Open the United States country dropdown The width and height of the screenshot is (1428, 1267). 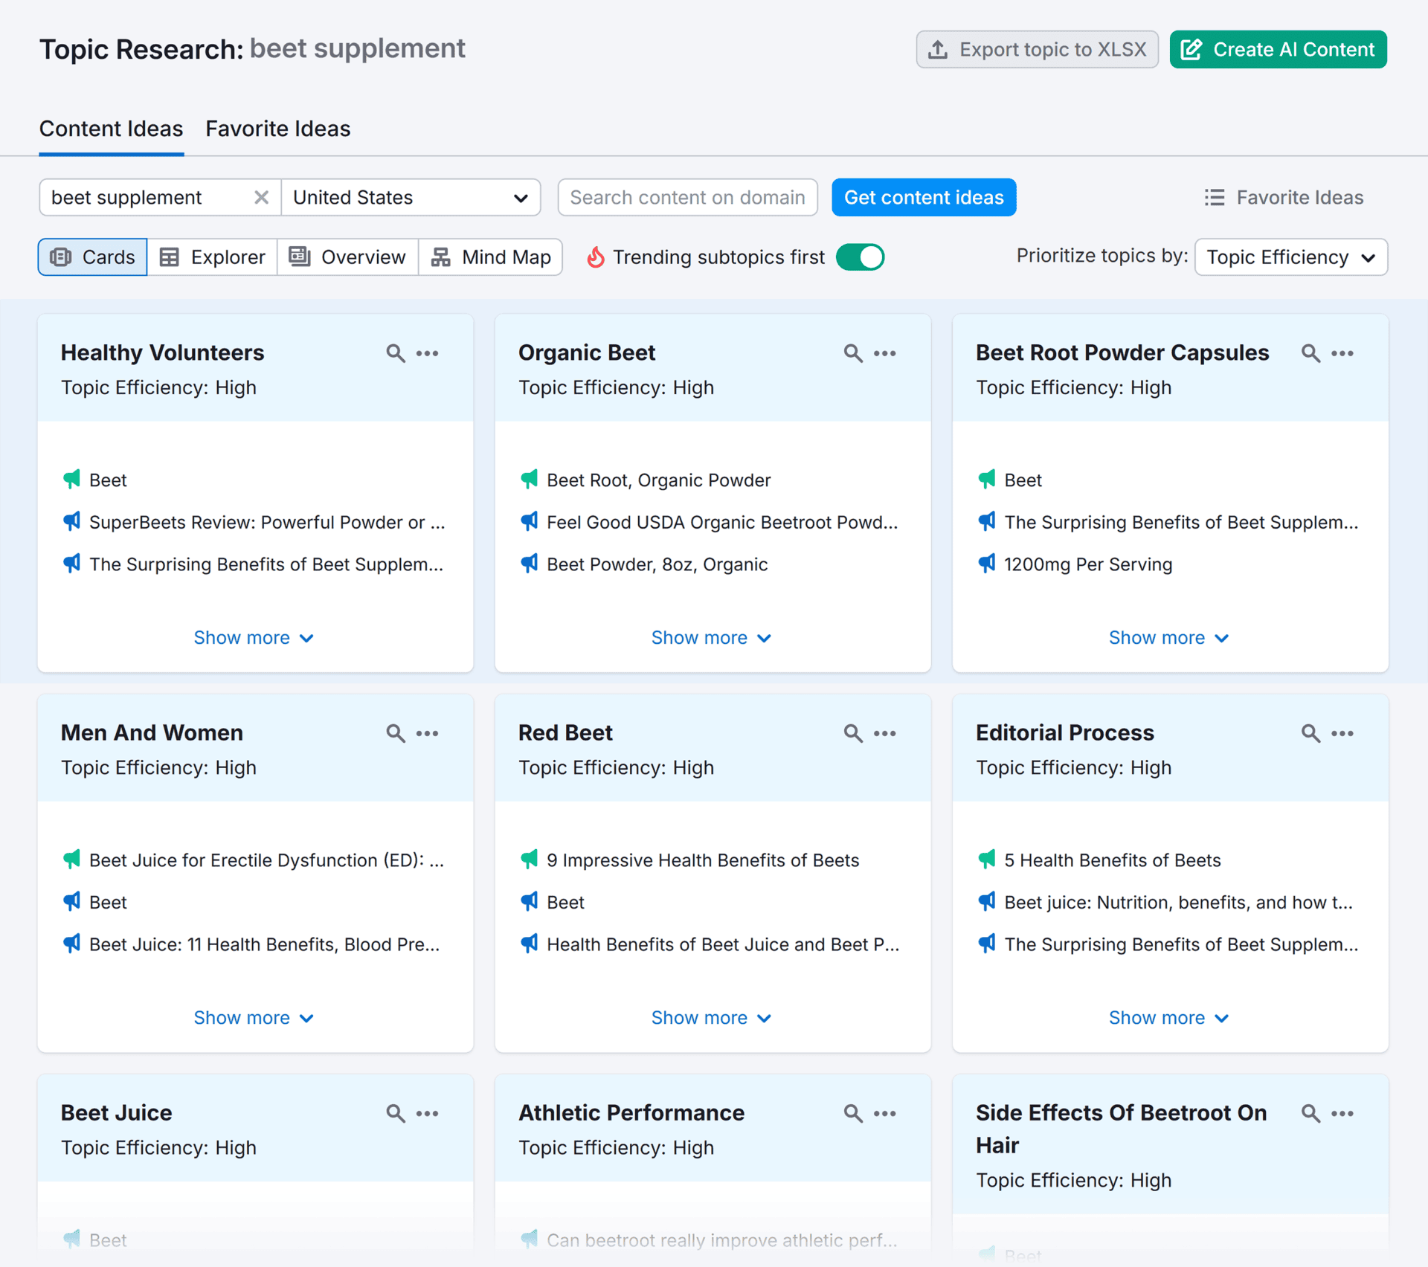coord(411,197)
